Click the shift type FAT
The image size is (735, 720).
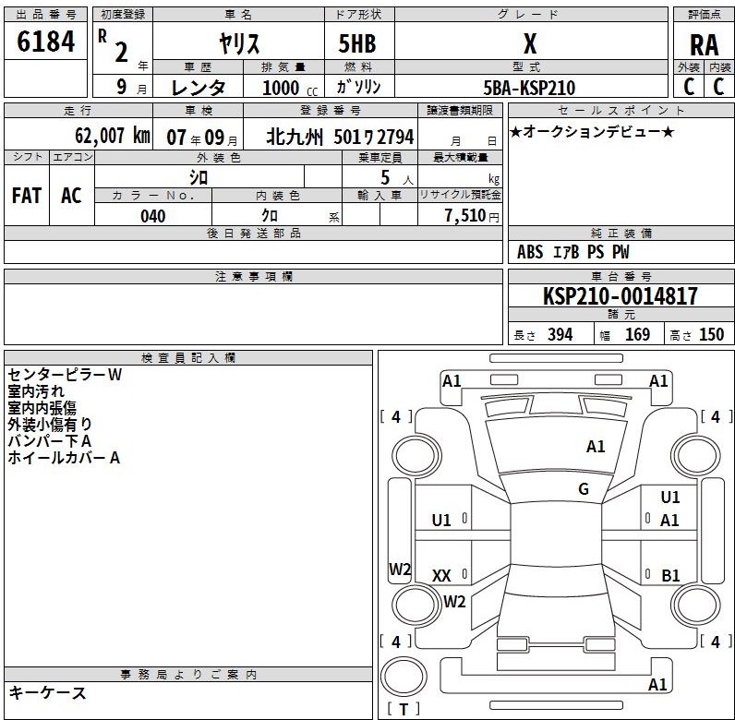point(27,196)
